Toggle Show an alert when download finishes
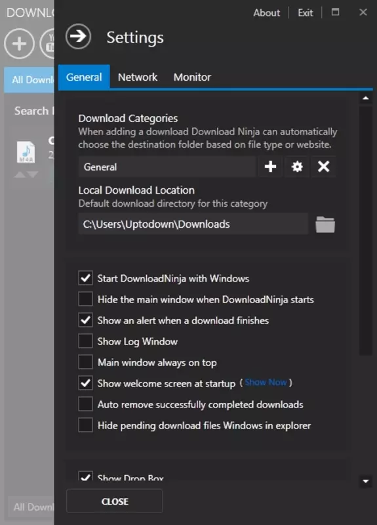The width and height of the screenshot is (377, 525). click(85, 320)
